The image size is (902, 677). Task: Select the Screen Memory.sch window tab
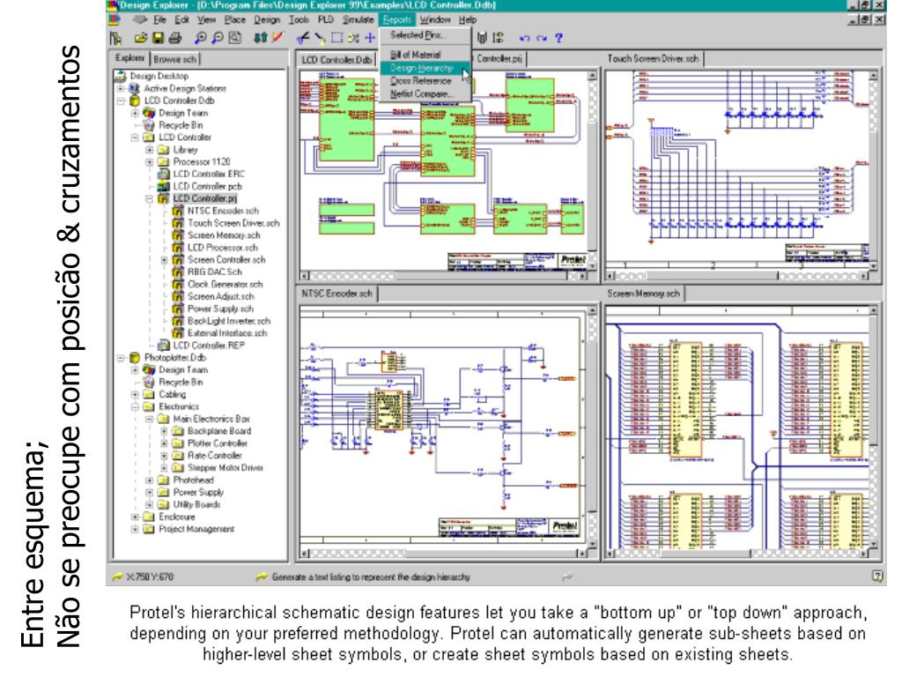coord(644,294)
